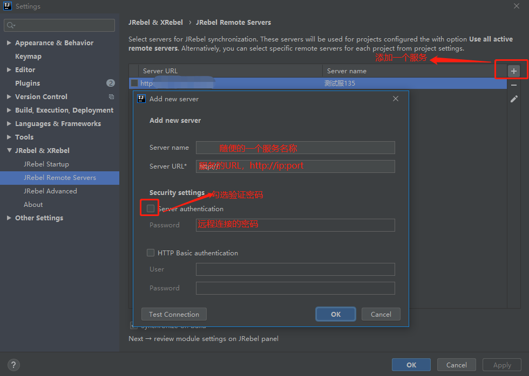Close the Add new server dialog
The width and height of the screenshot is (529, 376).
(396, 99)
